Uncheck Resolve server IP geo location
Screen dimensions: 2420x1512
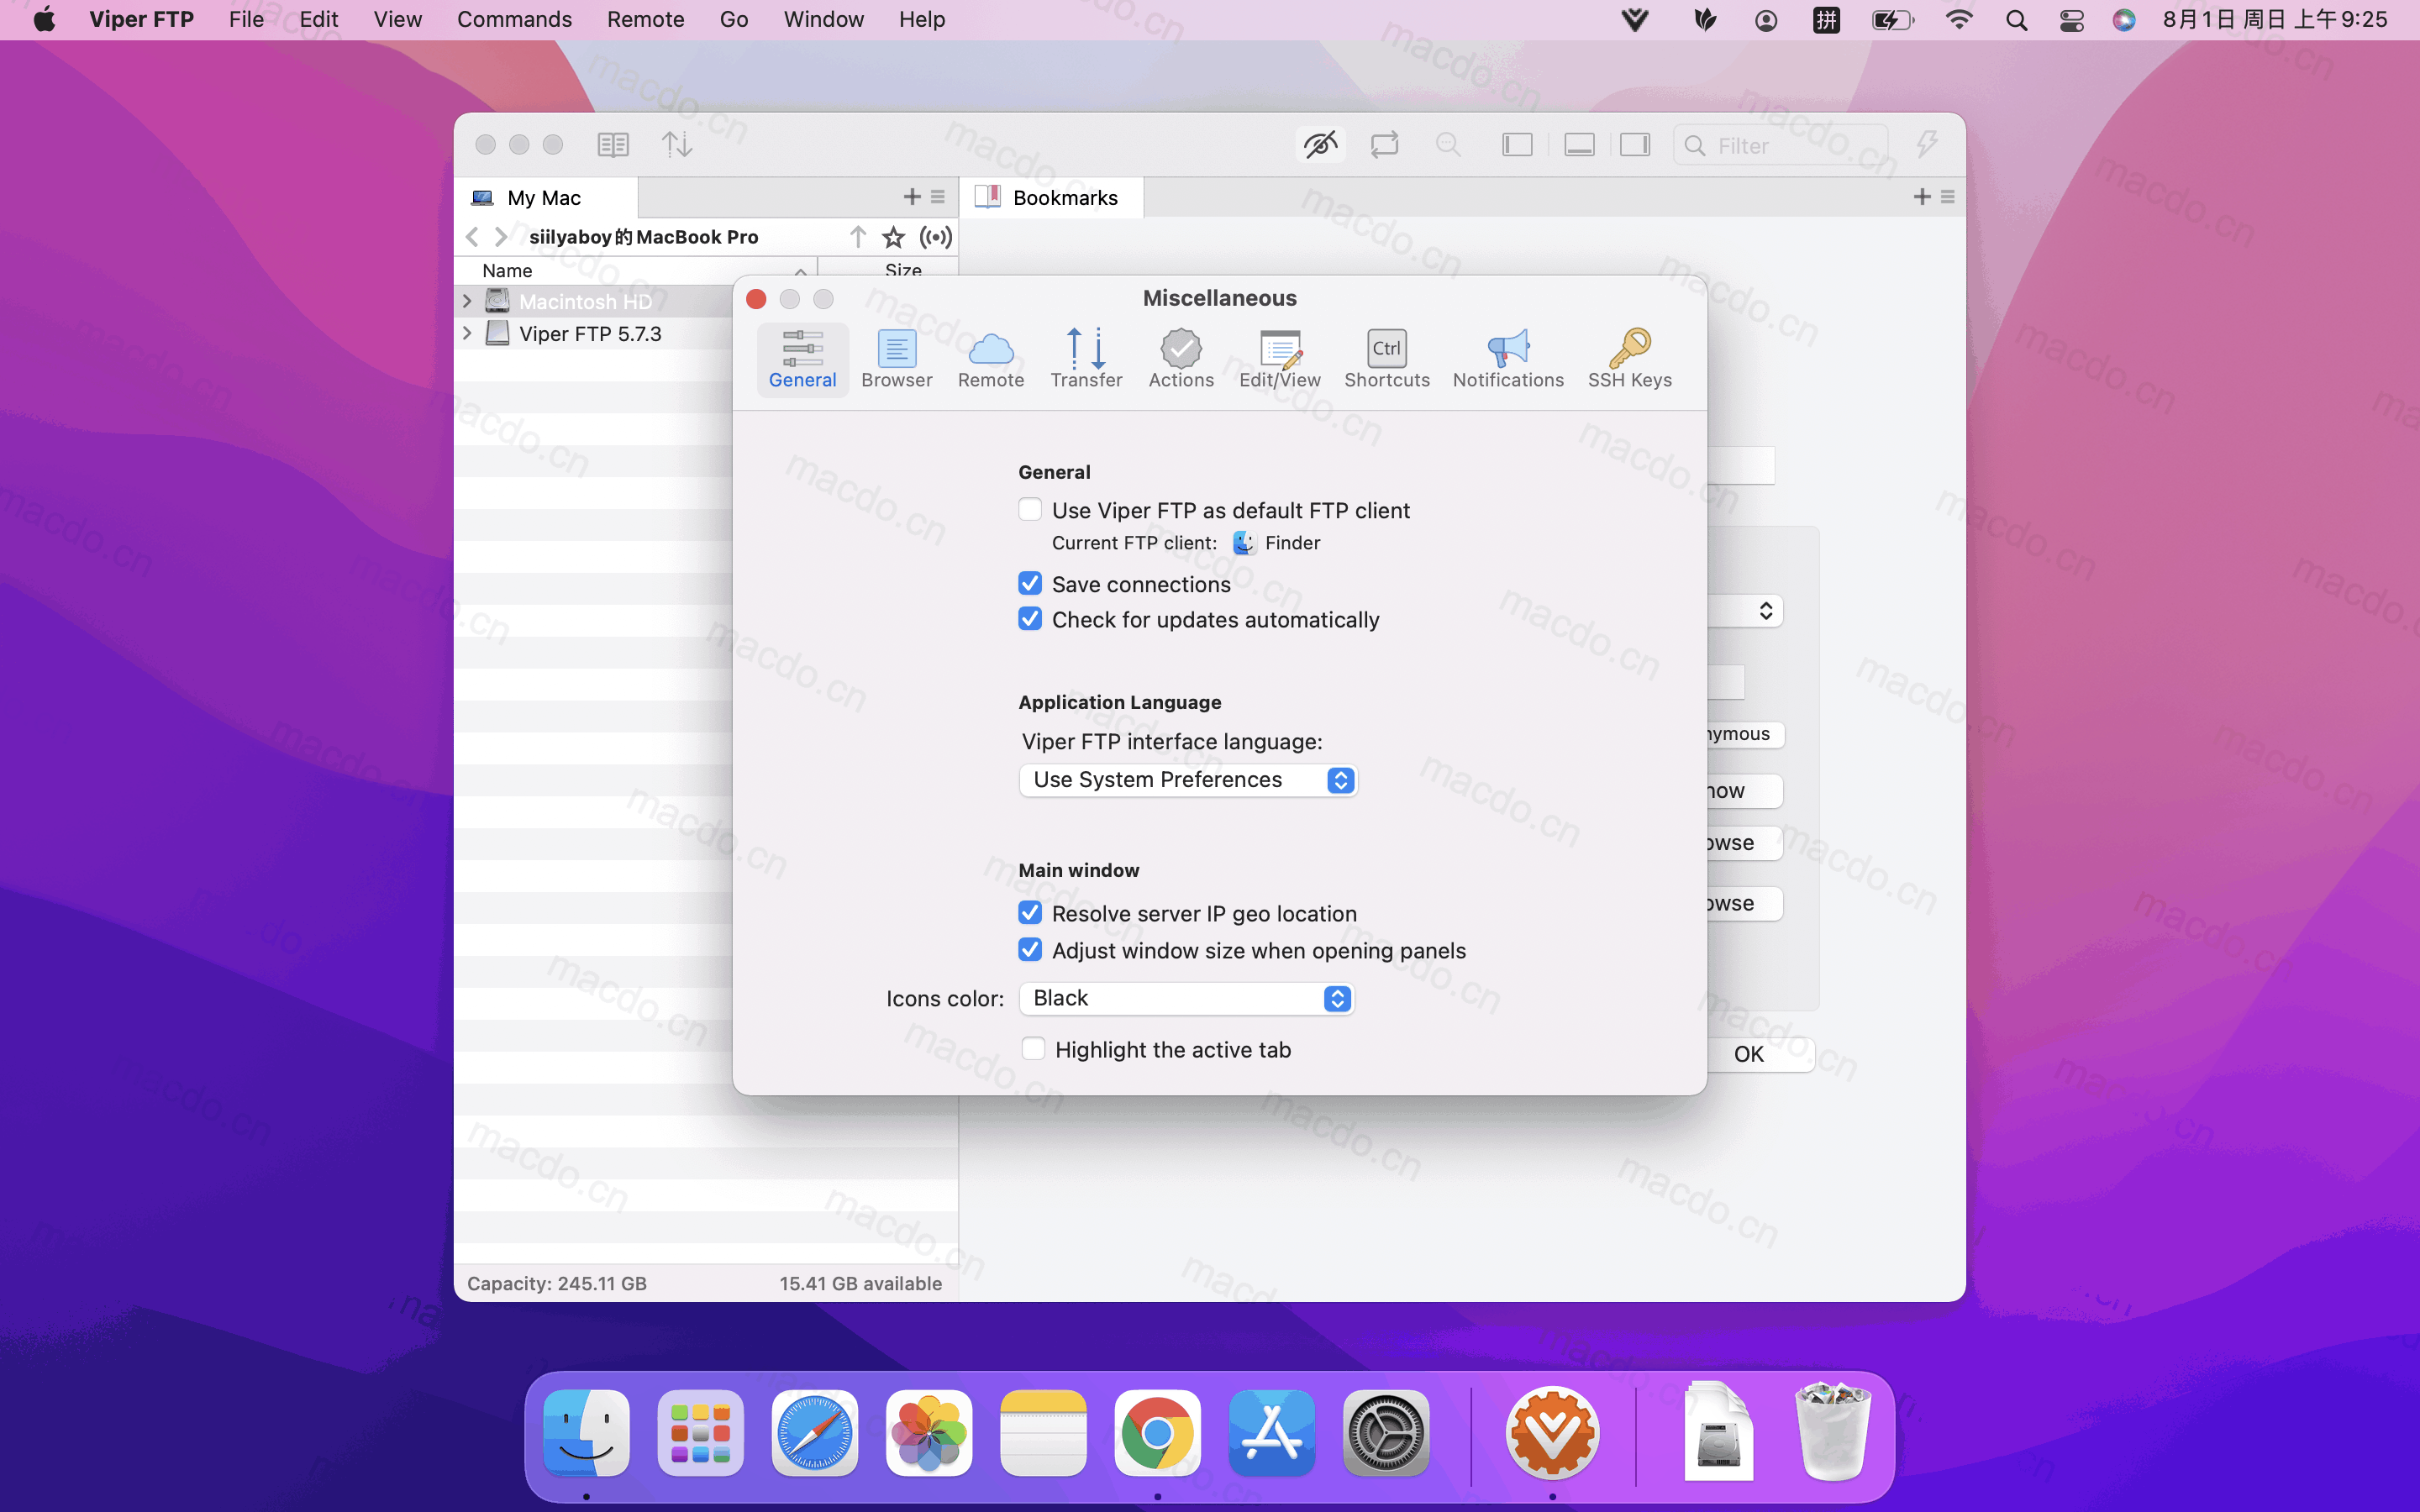pos(1030,913)
